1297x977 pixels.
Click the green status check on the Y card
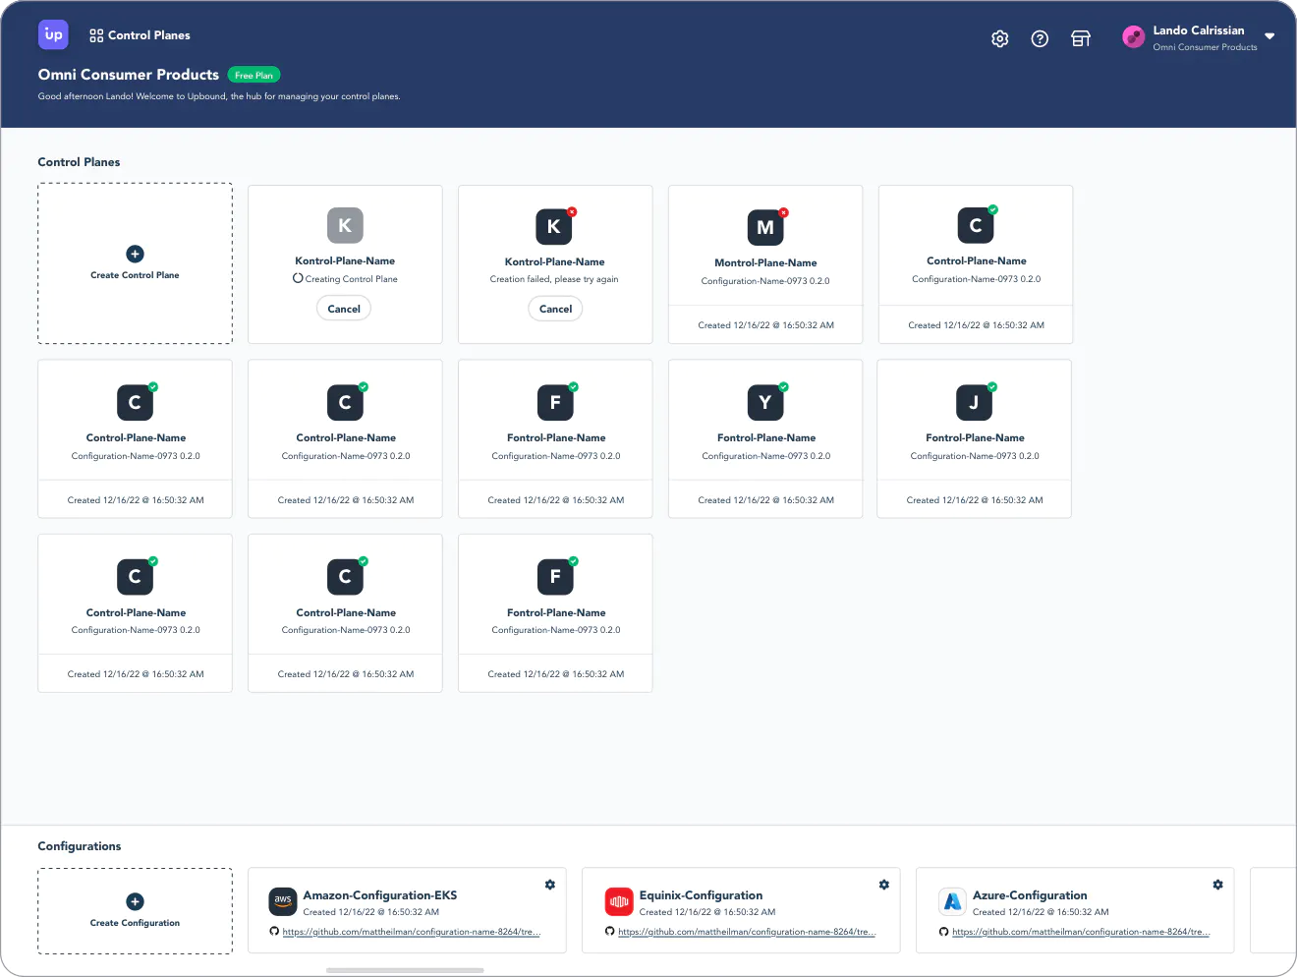point(783,387)
